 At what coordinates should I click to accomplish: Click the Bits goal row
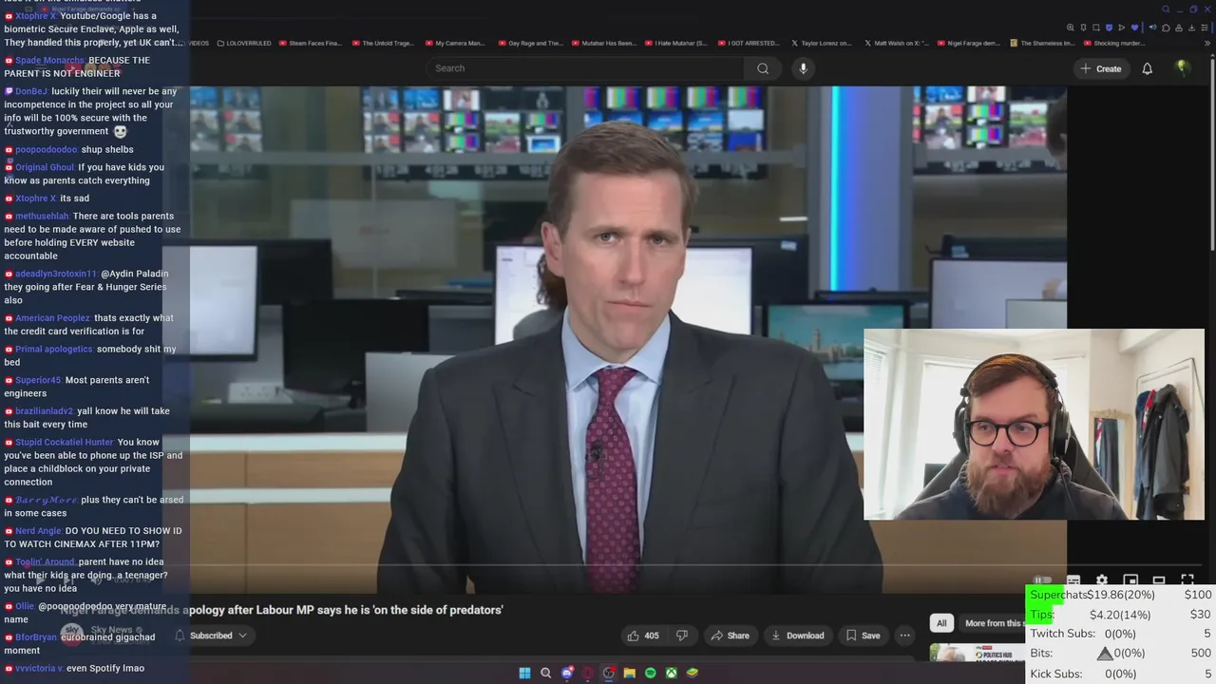click(x=1121, y=654)
